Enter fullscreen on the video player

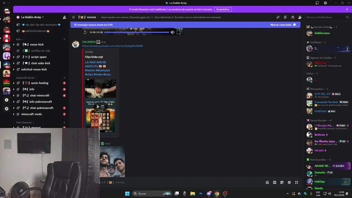point(178,32)
